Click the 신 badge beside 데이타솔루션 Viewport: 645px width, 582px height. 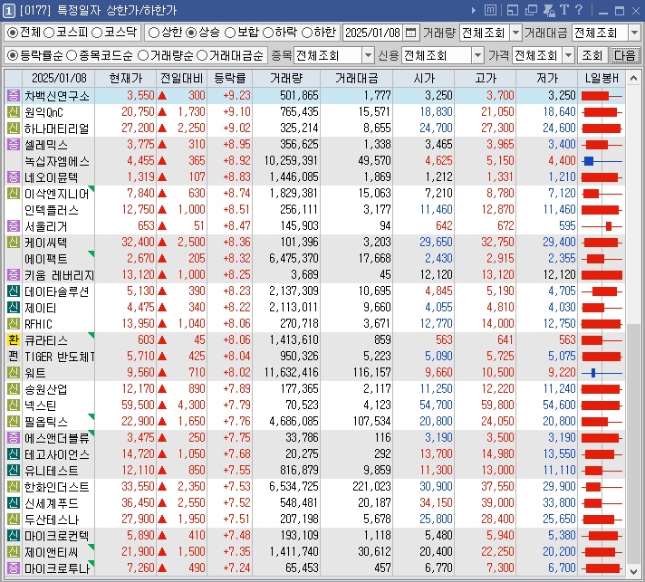point(14,291)
